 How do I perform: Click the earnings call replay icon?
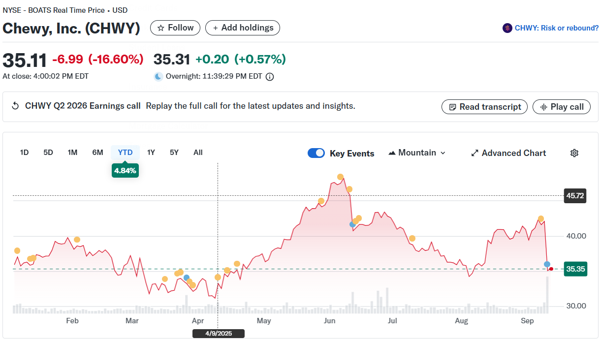click(x=15, y=106)
